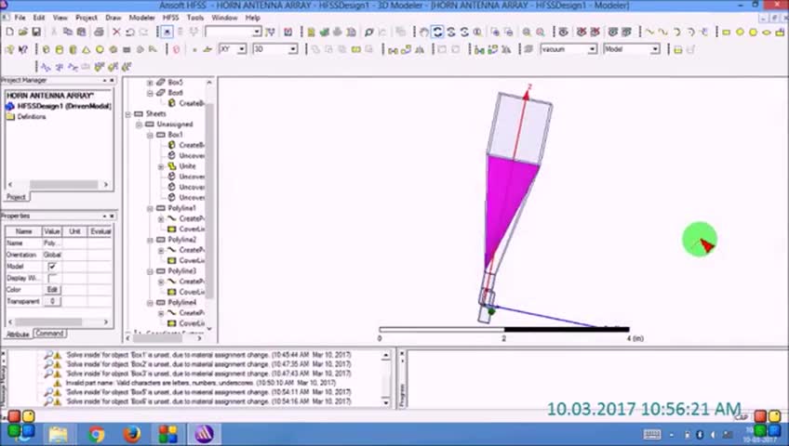This screenshot has height=446, width=789.
Task: Click the Project tab
Action: tap(16, 197)
